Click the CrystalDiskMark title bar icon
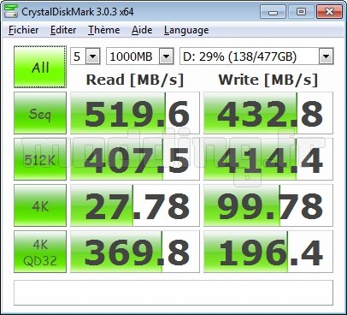Viewport: 347px width, 315px height. (x=11, y=12)
